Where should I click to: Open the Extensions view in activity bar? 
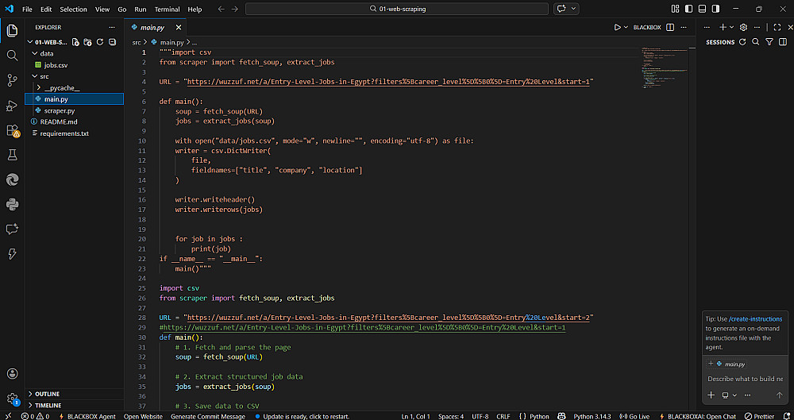[x=12, y=131]
